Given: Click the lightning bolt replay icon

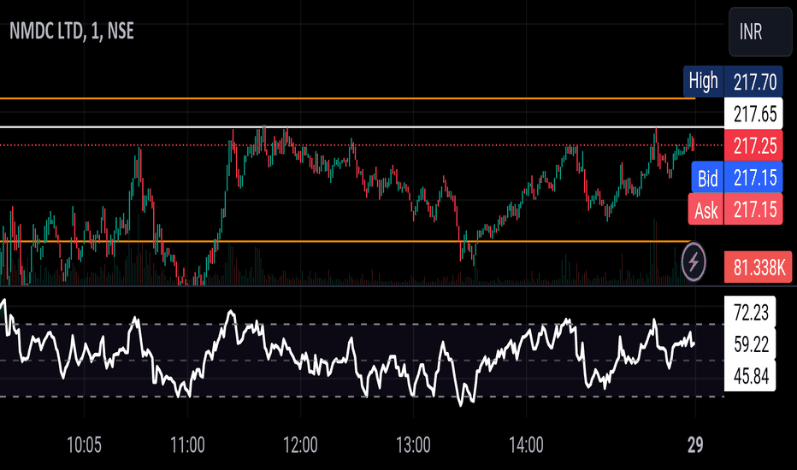Looking at the screenshot, I should click(694, 262).
